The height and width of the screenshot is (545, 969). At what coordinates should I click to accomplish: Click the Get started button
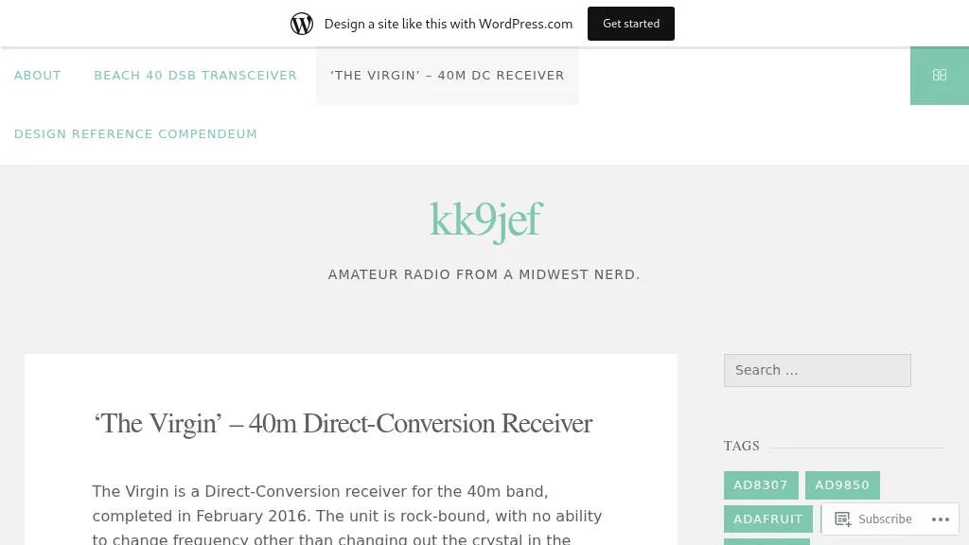click(x=631, y=24)
